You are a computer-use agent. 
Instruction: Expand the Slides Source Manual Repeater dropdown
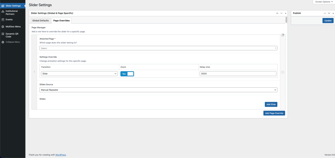point(158,90)
